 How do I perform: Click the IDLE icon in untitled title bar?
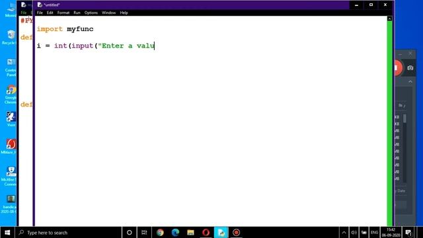[40, 5]
